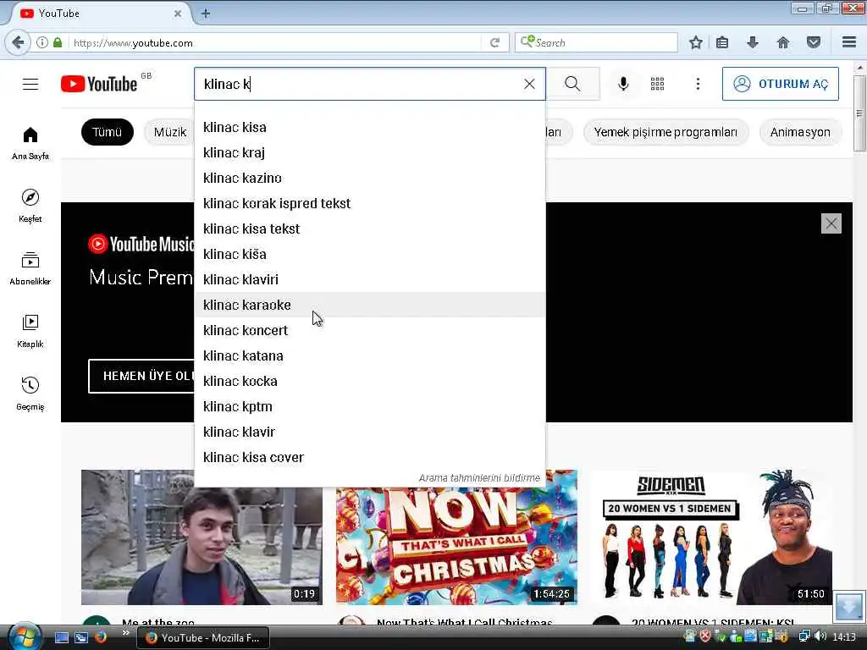The height and width of the screenshot is (650, 867).
Task: Sign in with the OTURUM AÇ button
Action: [x=780, y=84]
